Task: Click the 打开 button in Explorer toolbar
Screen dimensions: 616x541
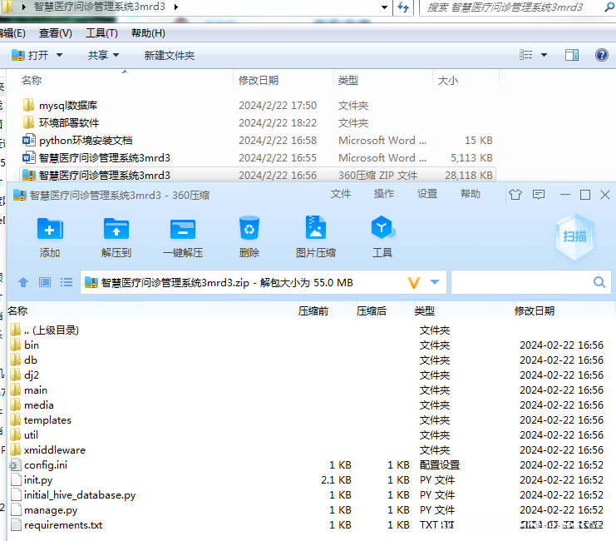Action: [30, 55]
